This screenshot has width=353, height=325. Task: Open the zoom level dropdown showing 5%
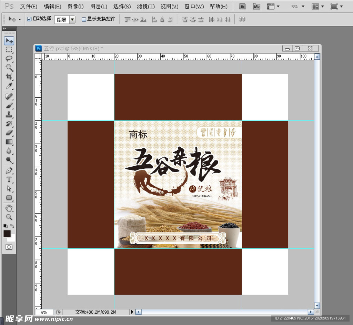(x=298, y=7)
